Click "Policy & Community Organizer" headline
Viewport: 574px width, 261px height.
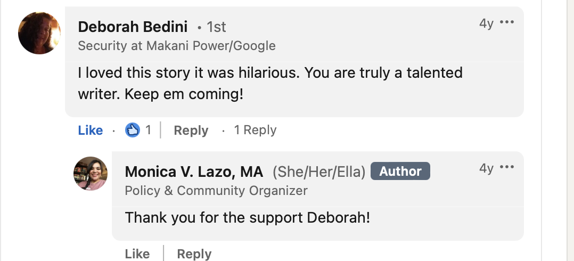(216, 190)
